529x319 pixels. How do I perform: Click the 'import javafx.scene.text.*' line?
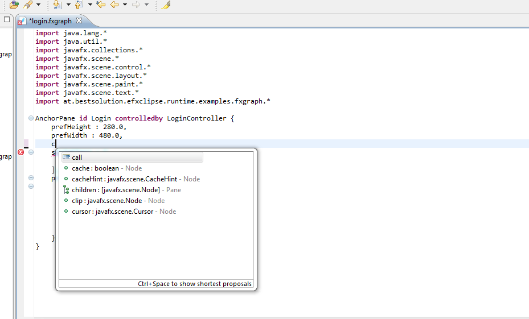tap(87, 93)
